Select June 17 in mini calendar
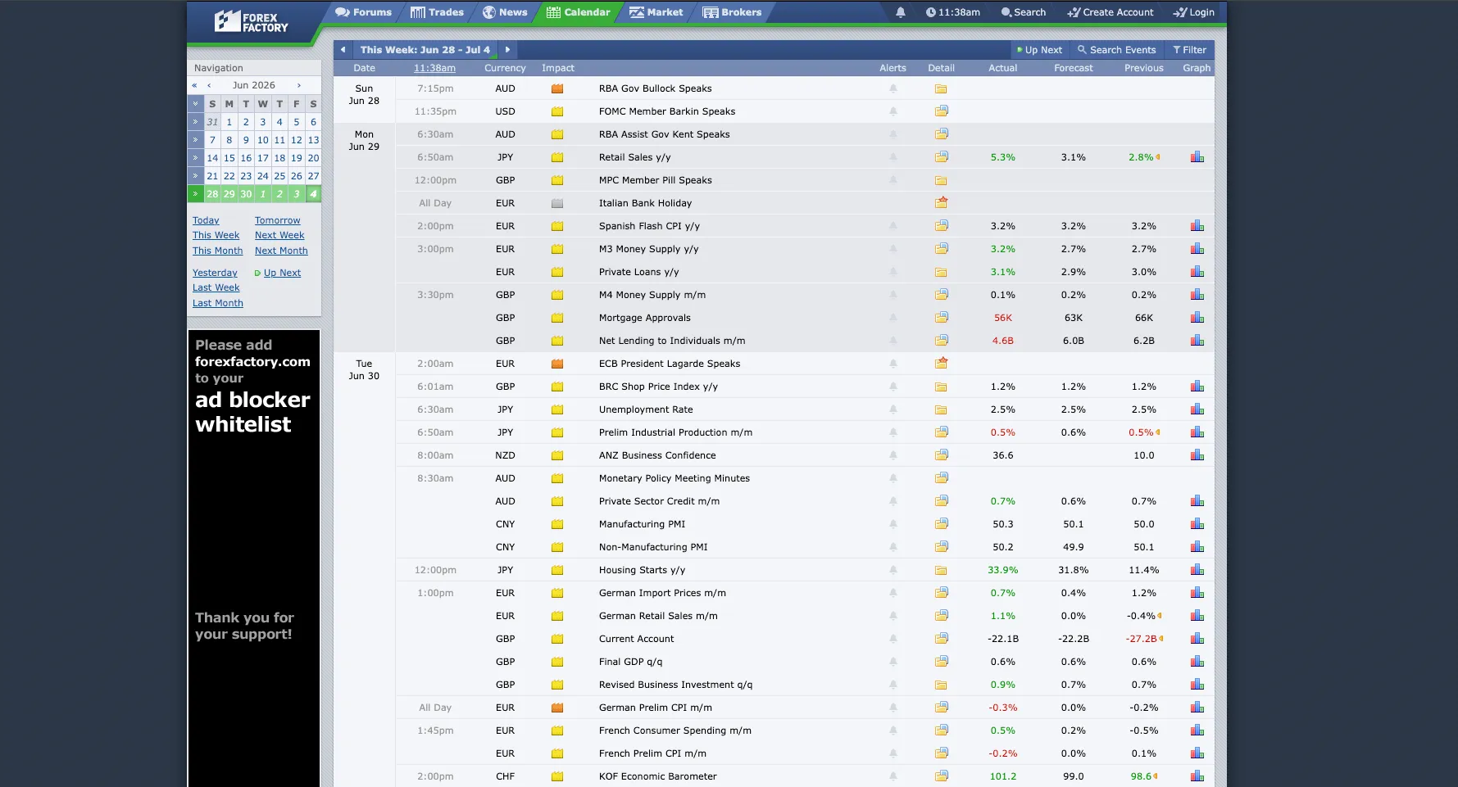Image resolution: width=1458 pixels, height=787 pixels. point(262,158)
